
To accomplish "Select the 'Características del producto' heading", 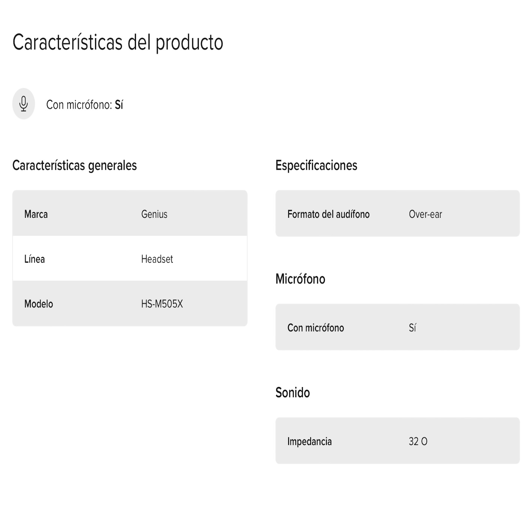I will [x=118, y=42].
